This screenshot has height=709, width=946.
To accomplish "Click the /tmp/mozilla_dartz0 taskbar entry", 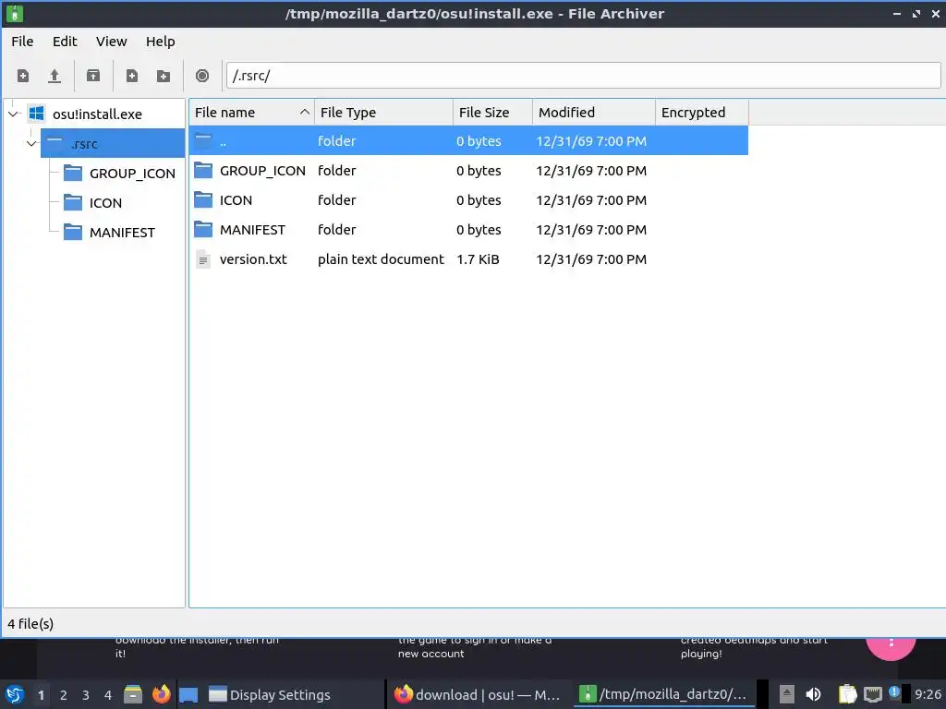I will 662,695.
